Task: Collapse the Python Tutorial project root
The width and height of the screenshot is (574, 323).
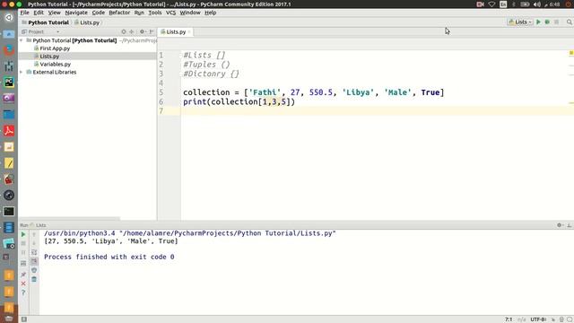Action: 22,40
